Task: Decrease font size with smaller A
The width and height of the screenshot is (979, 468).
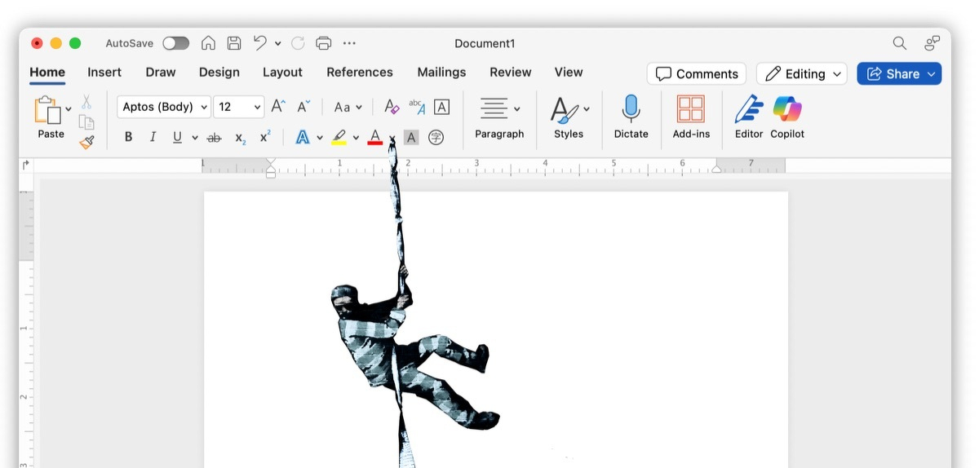Action: [303, 107]
